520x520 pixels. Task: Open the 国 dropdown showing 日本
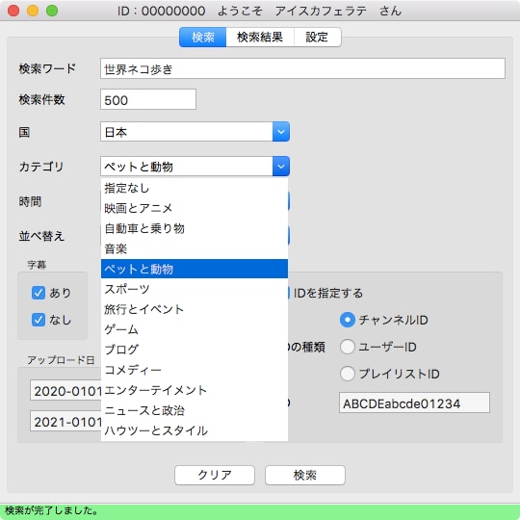coord(195,132)
